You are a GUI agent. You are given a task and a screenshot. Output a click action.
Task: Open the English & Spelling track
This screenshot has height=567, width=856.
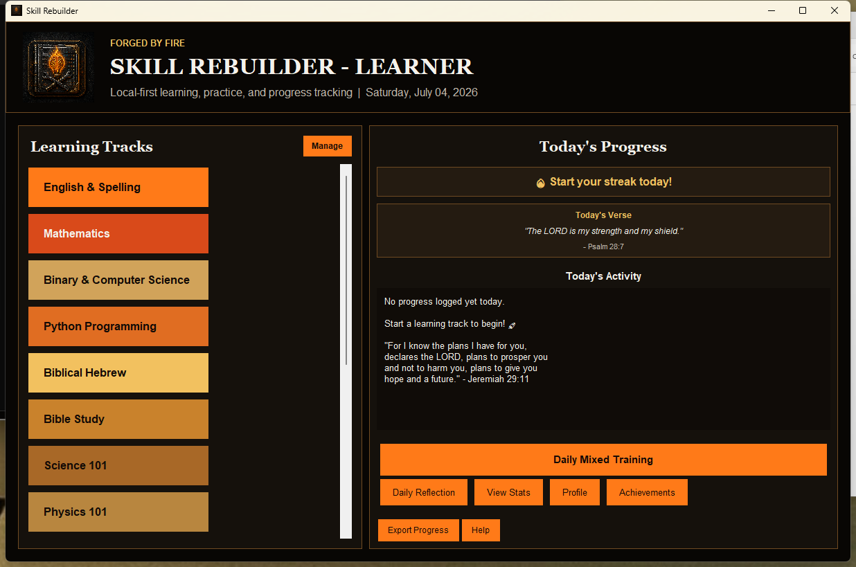click(118, 187)
